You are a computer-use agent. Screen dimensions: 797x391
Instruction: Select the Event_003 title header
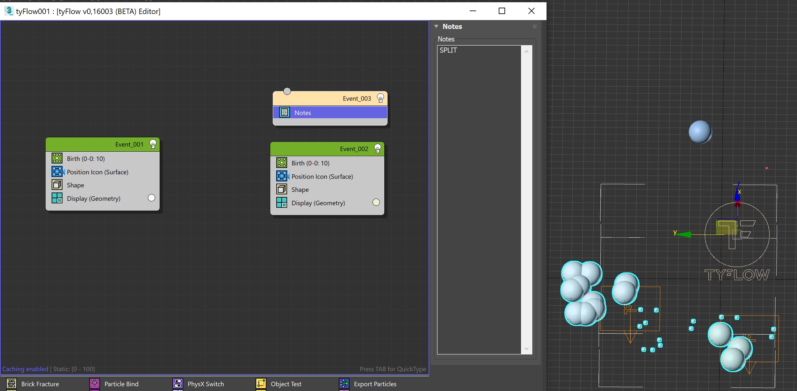pyautogui.click(x=330, y=98)
